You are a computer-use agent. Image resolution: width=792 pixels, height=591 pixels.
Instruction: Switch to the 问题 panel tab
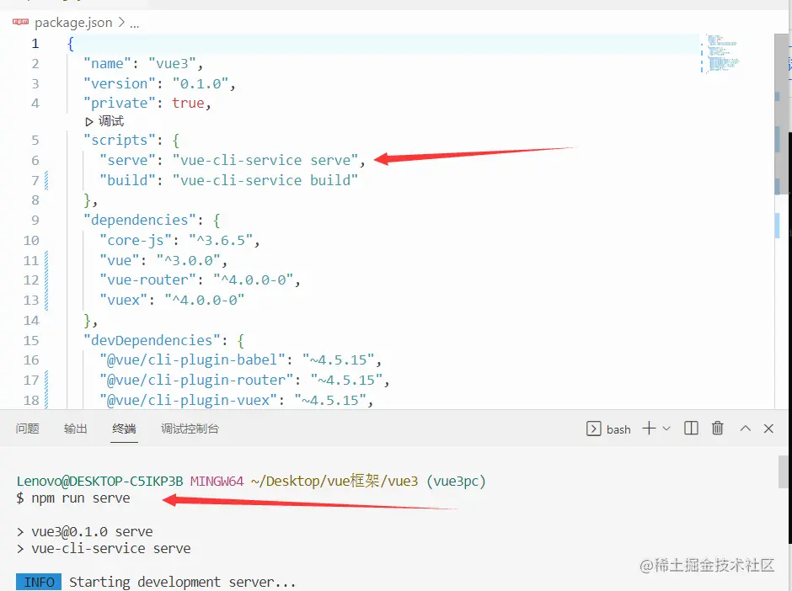point(27,429)
